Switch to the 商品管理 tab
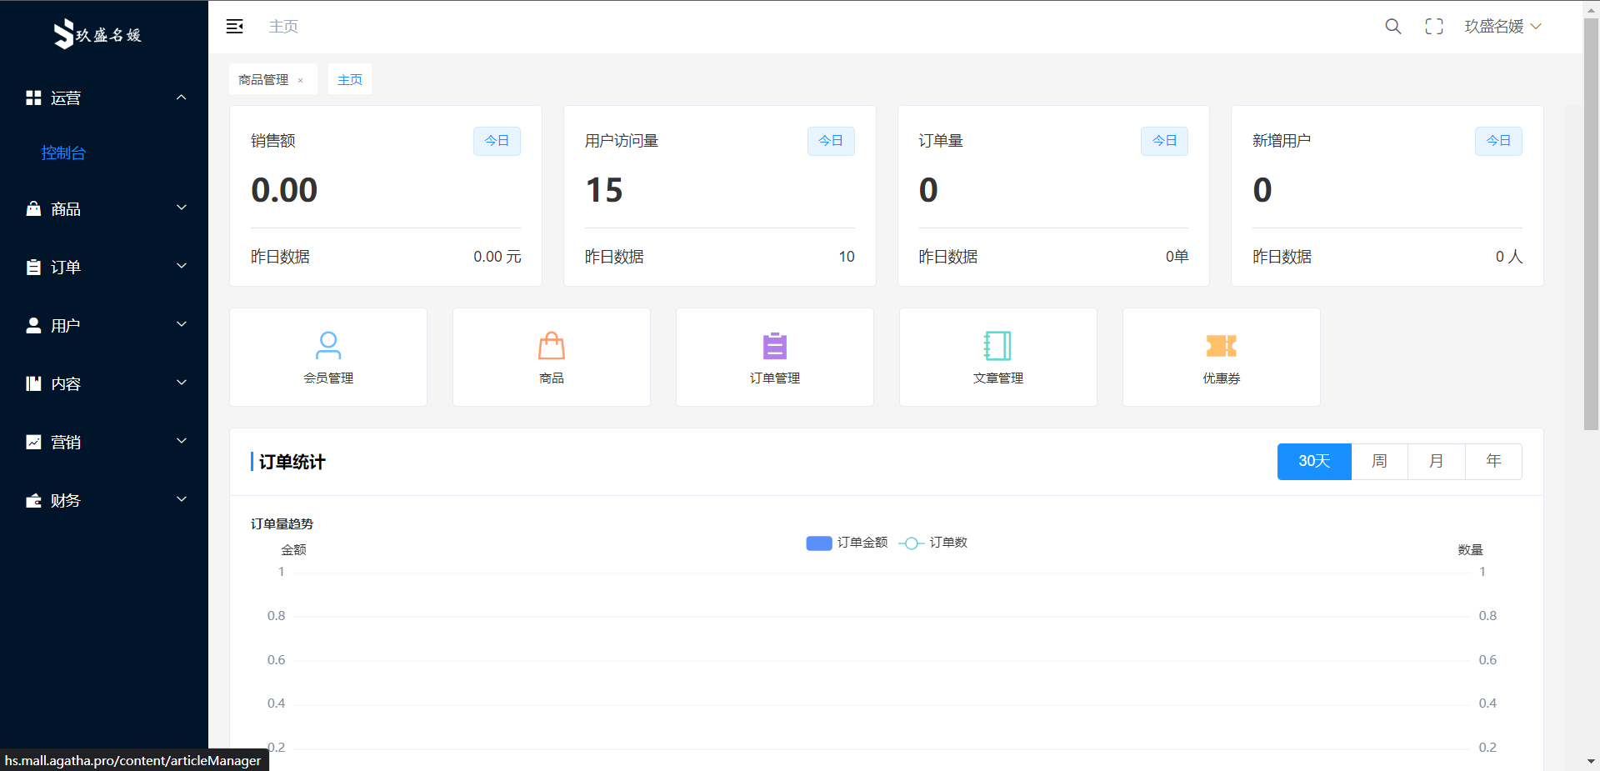The width and height of the screenshot is (1600, 771). point(263,80)
